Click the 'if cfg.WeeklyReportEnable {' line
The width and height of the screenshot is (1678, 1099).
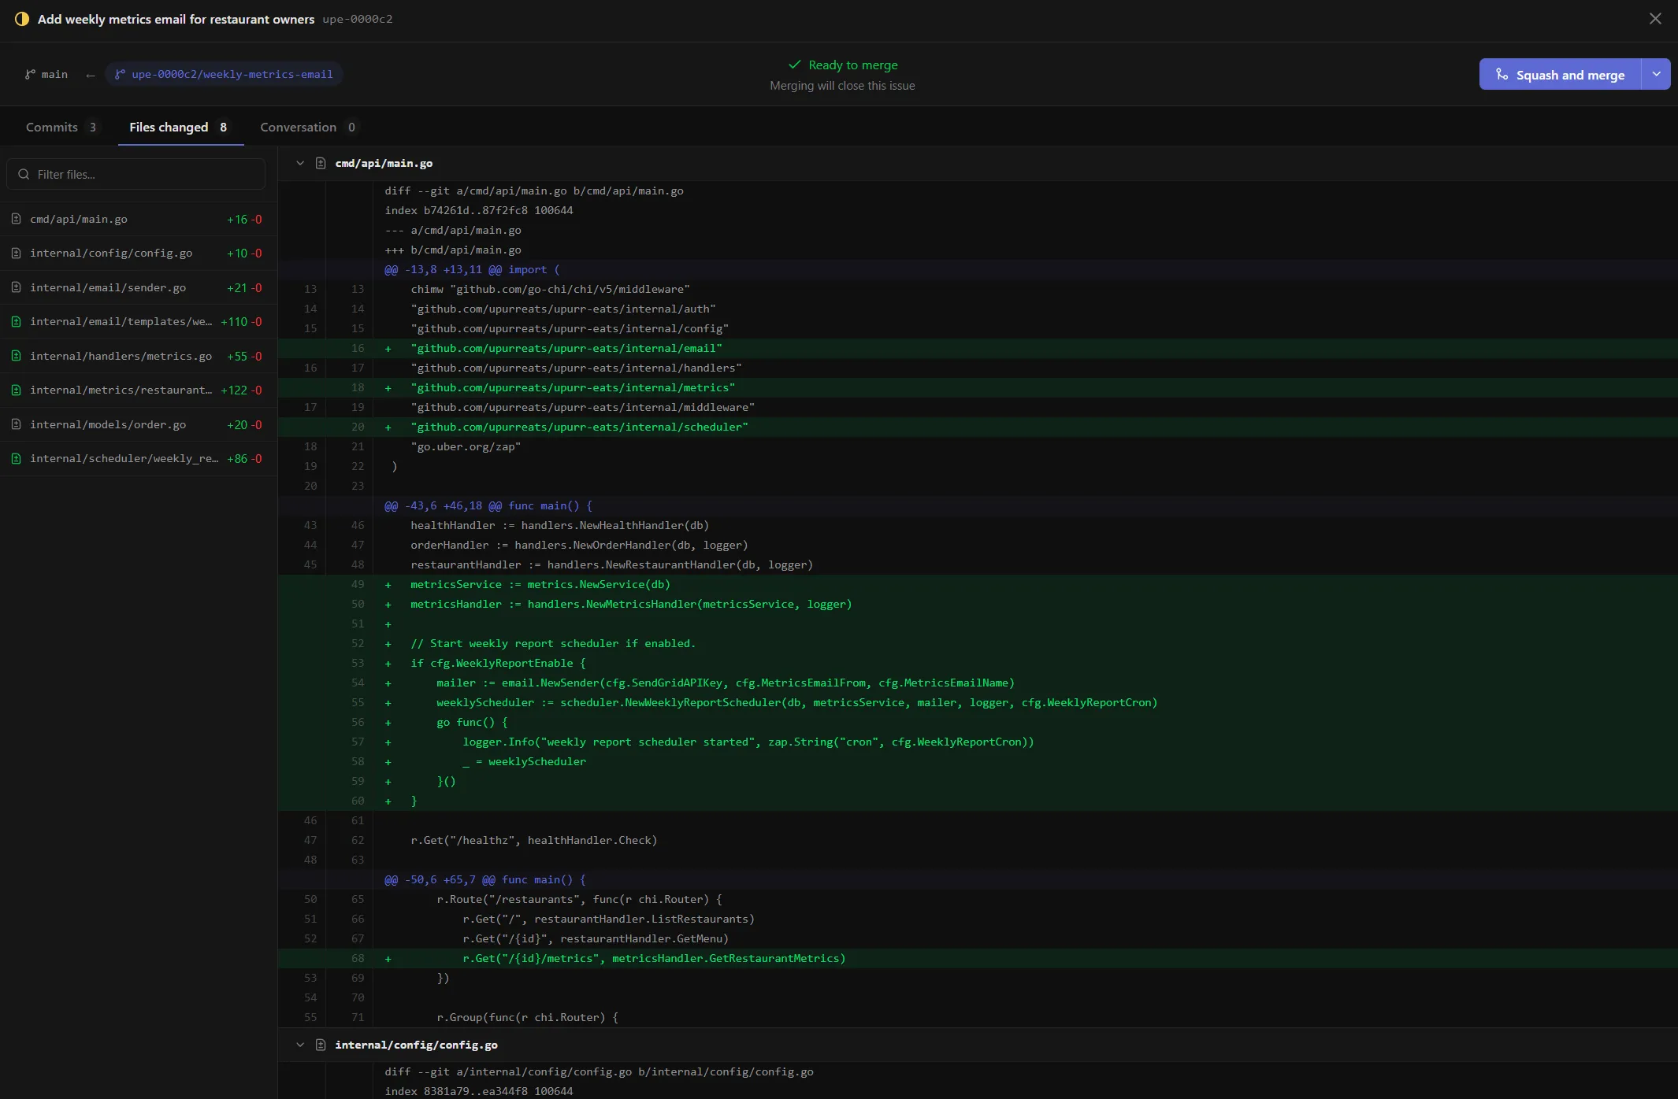978,663
